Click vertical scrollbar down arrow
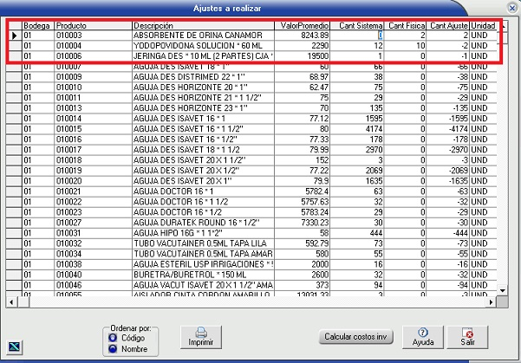Image resolution: width=521 pixels, height=363 pixels. (x=508, y=290)
